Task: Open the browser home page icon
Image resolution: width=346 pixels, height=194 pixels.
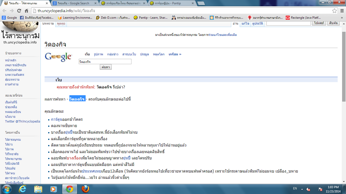Action: 26,11
